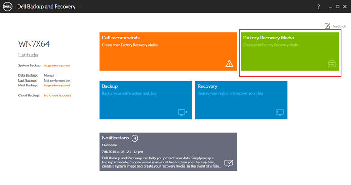Open the Recovery tile
The height and width of the screenshot is (185, 351).
click(x=241, y=100)
